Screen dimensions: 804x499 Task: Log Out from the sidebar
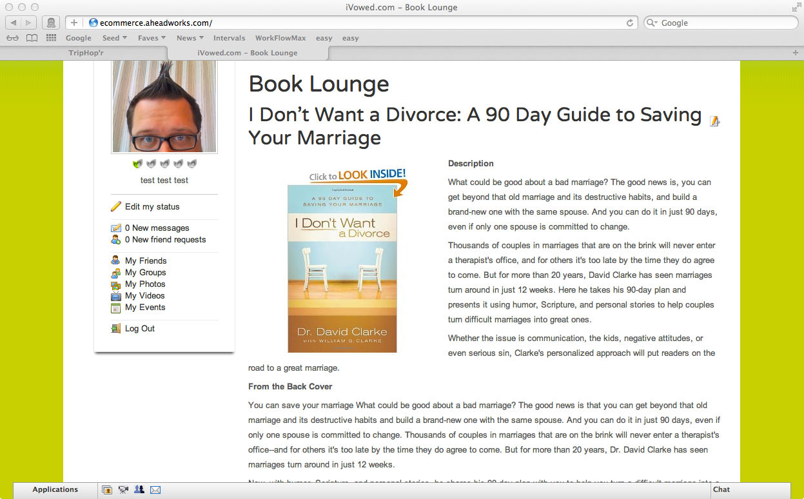tap(140, 329)
